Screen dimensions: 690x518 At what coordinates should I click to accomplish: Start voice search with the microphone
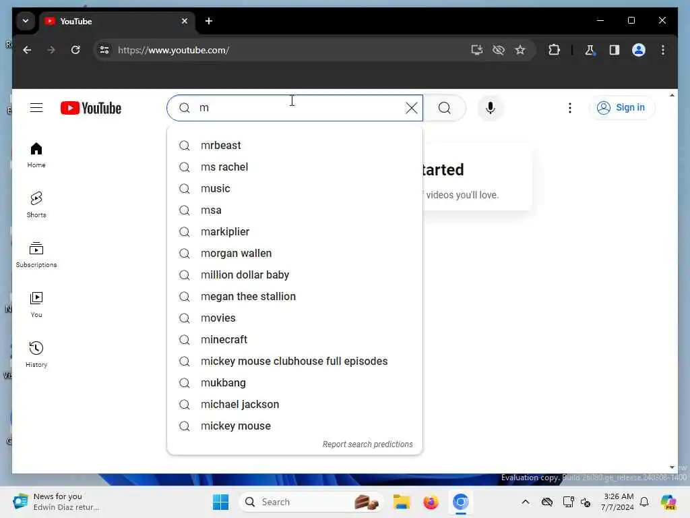[491, 108]
